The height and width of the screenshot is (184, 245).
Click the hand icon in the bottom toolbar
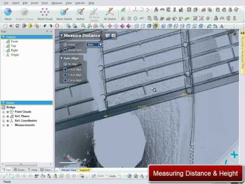pos(42,176)
